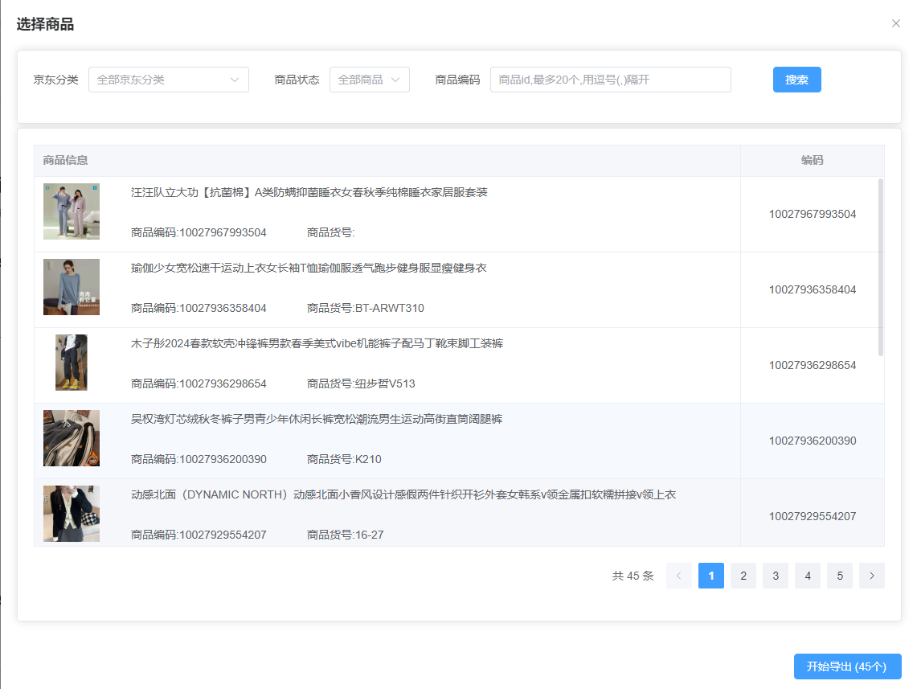
Task: Switch to page 3
Action: coord(775,576)
